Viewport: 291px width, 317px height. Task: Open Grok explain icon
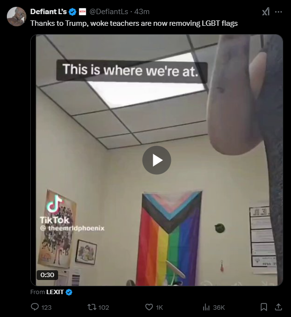[266, 12]
